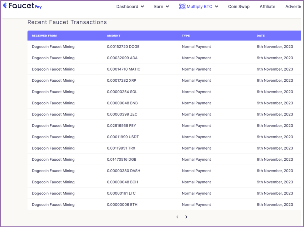
Task: Click Normal Payment in the ZEC row
Action: coord(196,114)
